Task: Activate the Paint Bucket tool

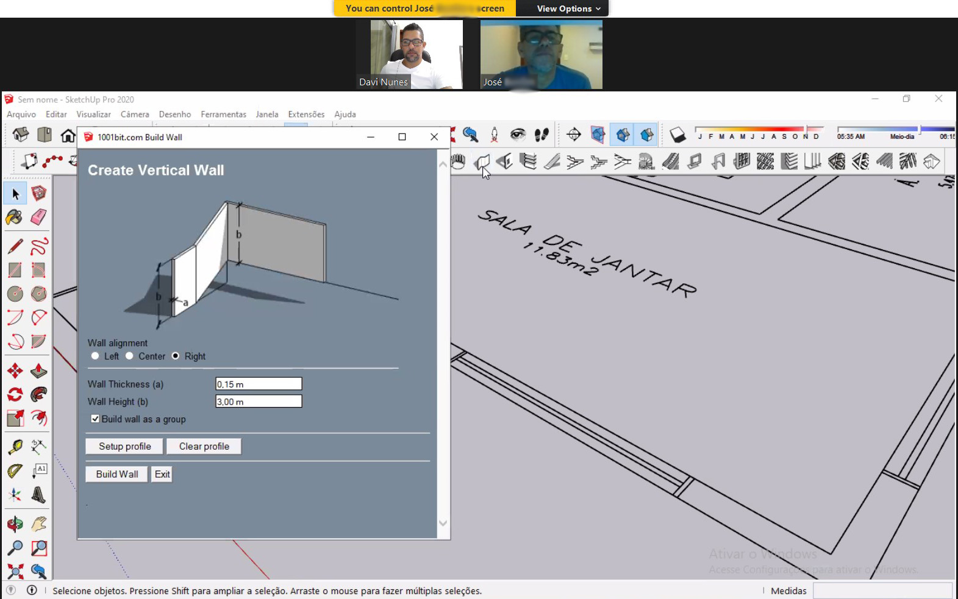Action: (15, 217)
